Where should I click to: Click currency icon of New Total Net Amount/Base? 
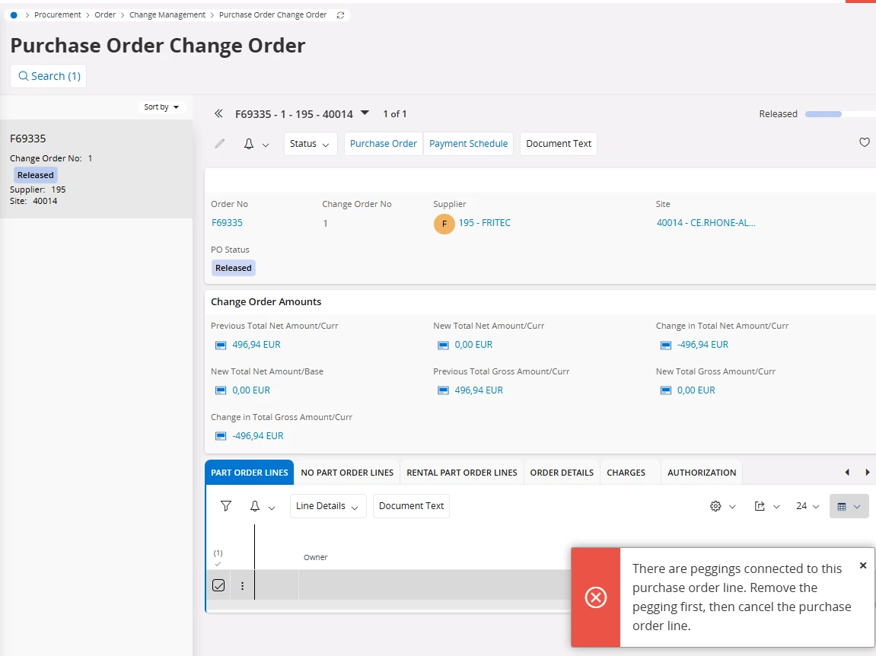coord(221,390)
